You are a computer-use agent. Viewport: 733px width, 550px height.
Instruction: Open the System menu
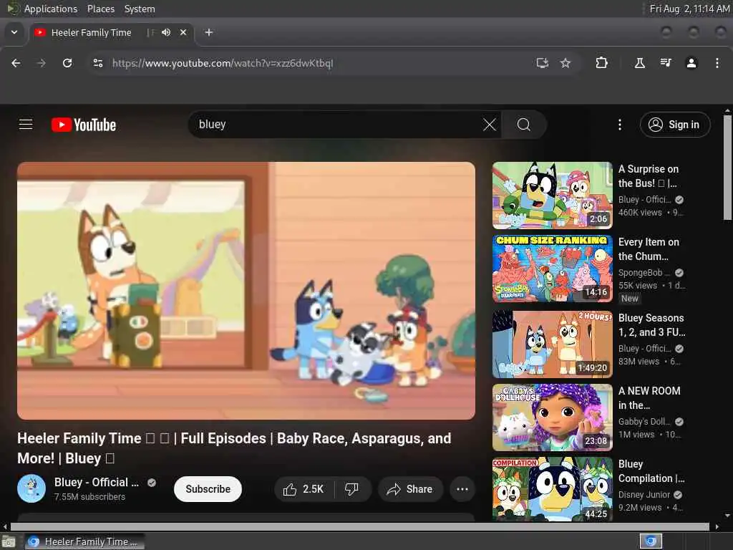[x=140, y=9]
